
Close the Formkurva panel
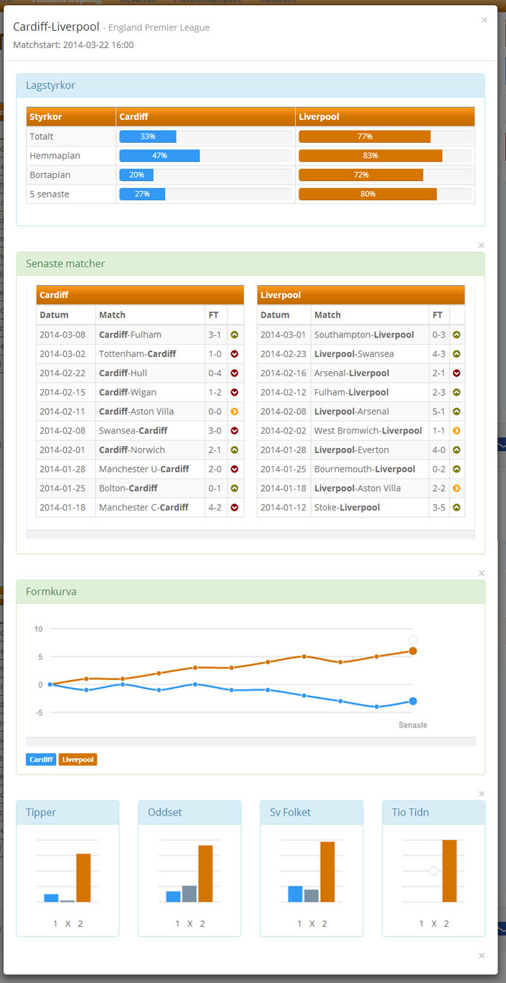tap(482, 573)
